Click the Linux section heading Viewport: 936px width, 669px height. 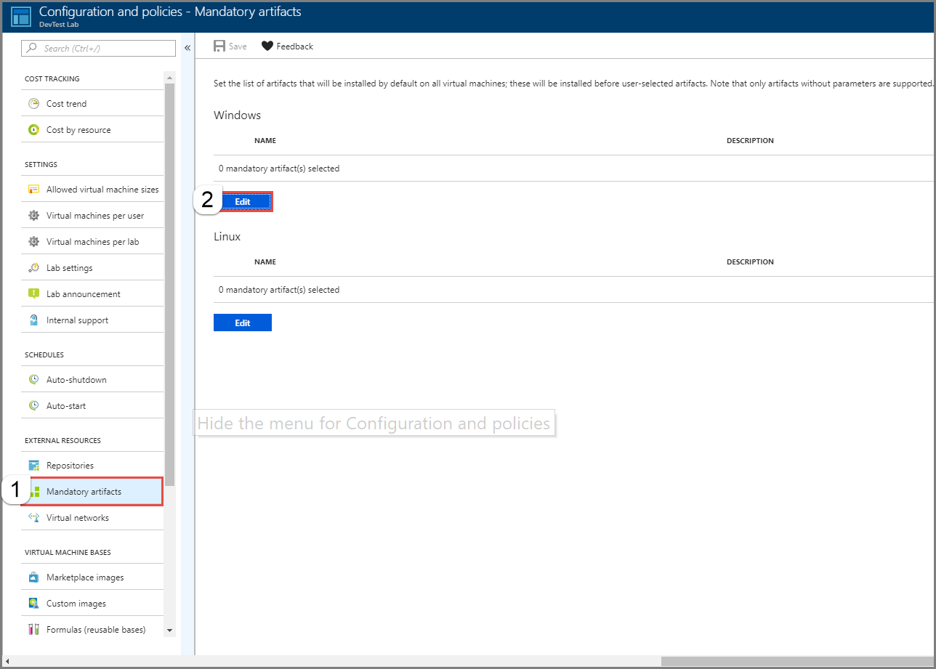coord(227,236)
